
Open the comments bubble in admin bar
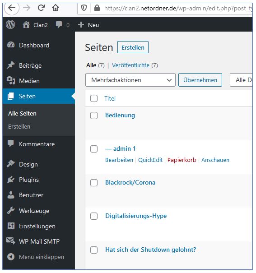pyautogui.click(x=59, y=25)
